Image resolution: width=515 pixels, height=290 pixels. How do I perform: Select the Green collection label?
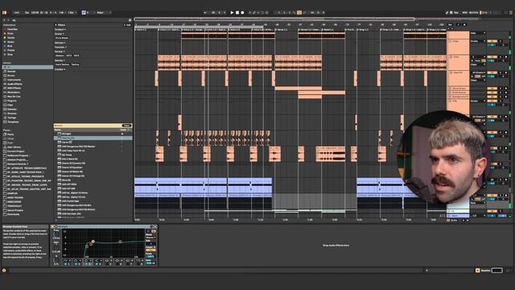coord(10,42)
